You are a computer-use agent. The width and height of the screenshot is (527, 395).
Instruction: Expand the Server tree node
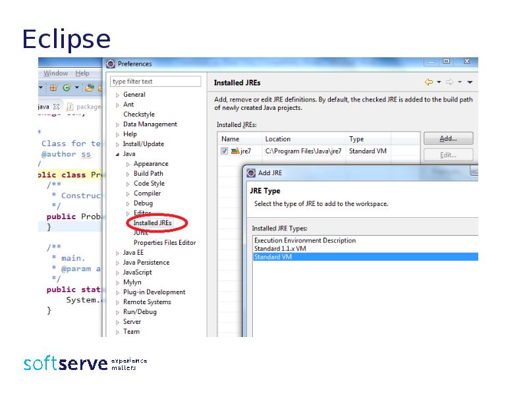pos(117,323)
